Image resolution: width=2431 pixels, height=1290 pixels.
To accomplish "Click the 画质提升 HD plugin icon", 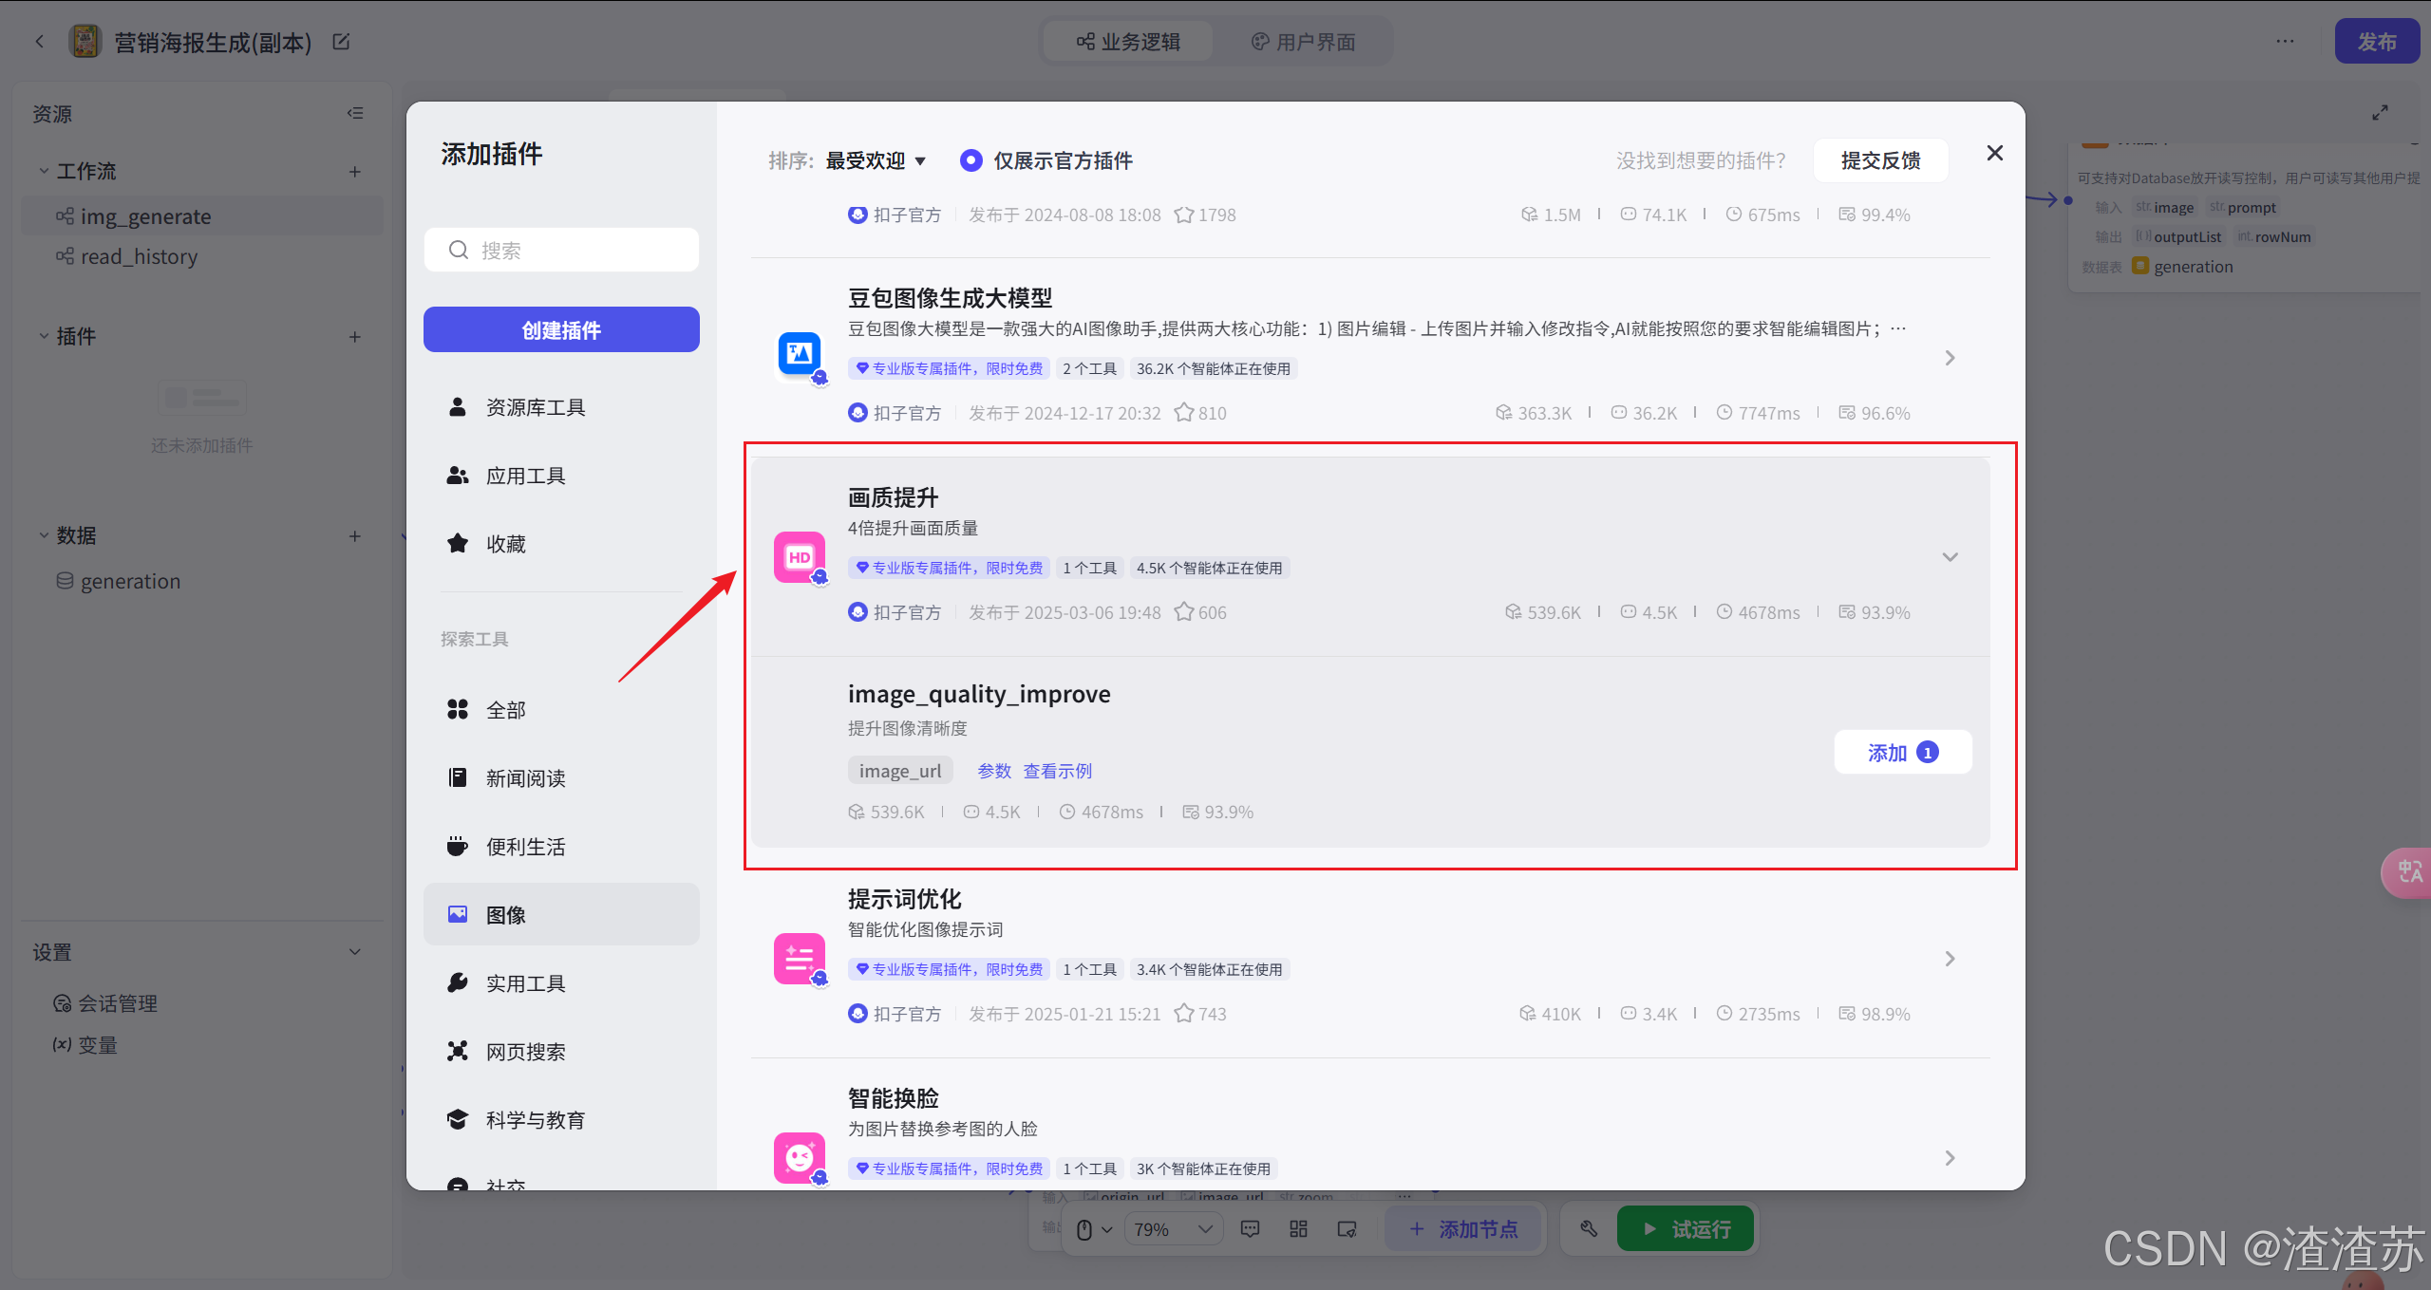I will (800, 557).
